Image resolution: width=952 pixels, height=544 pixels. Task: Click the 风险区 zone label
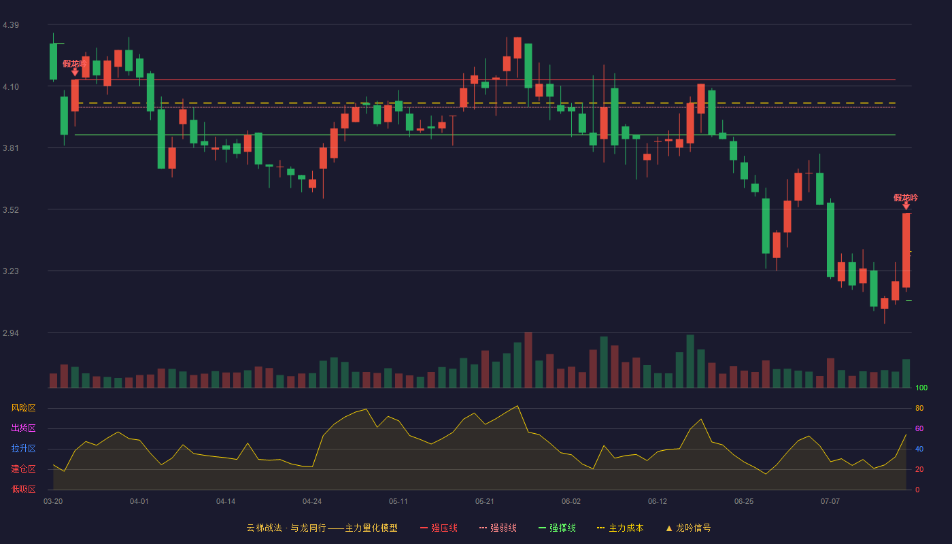click(23, 408)
